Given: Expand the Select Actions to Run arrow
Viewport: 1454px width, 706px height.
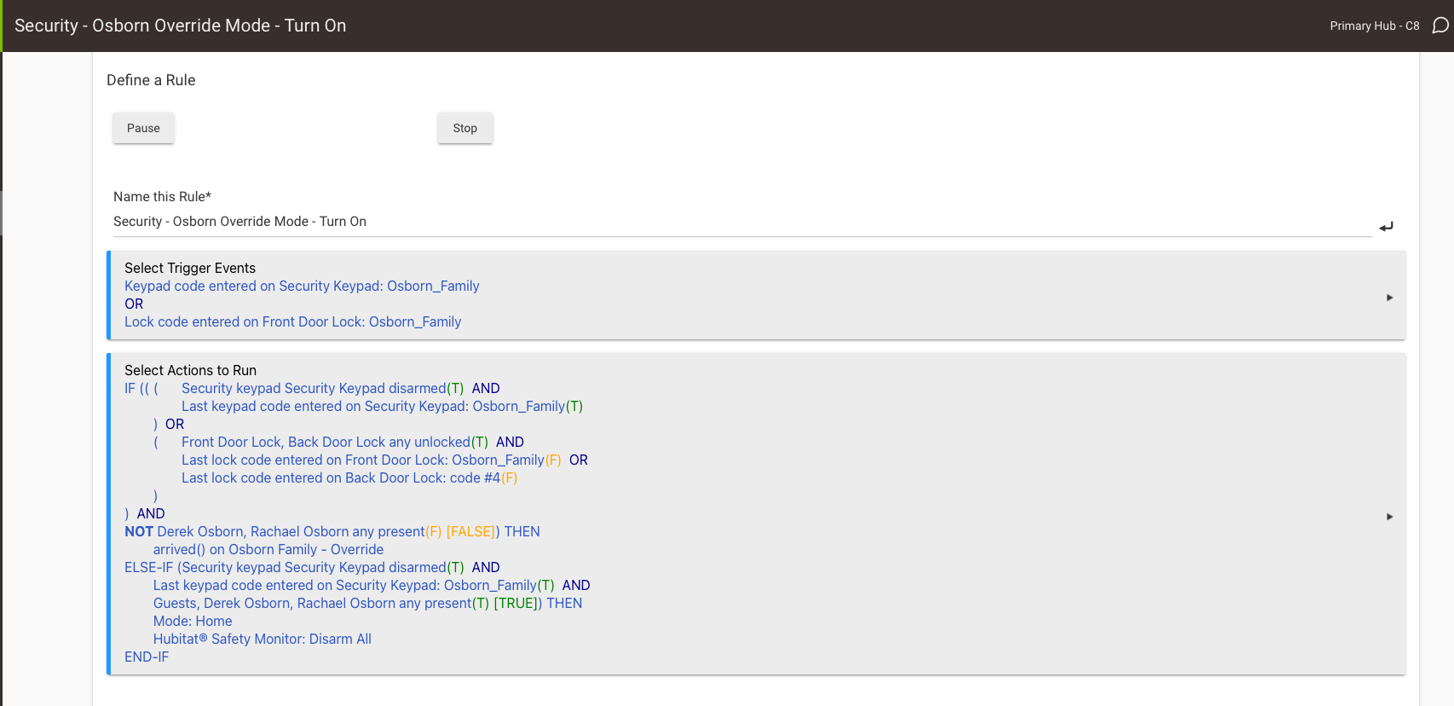Looking at the screenshot, I should 1389,517.
